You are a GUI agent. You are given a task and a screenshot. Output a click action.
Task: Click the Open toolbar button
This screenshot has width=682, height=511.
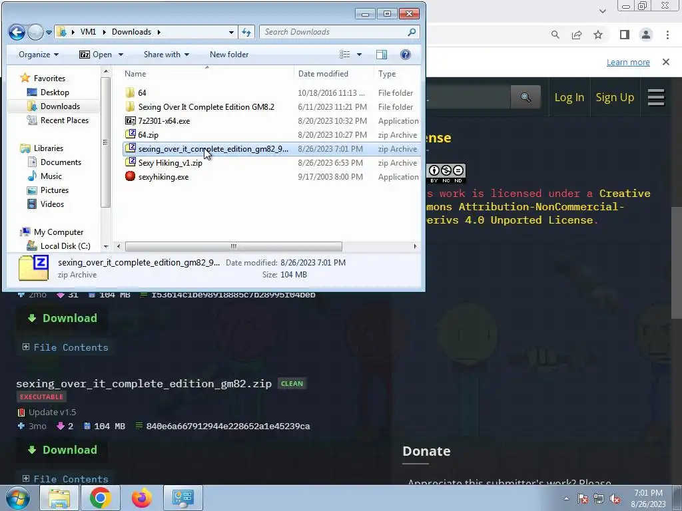95,55
